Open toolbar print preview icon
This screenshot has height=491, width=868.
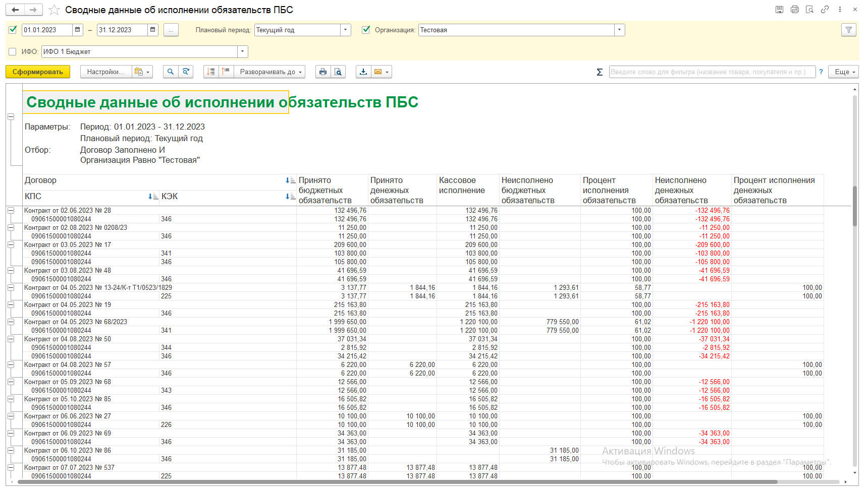[338, 72]
